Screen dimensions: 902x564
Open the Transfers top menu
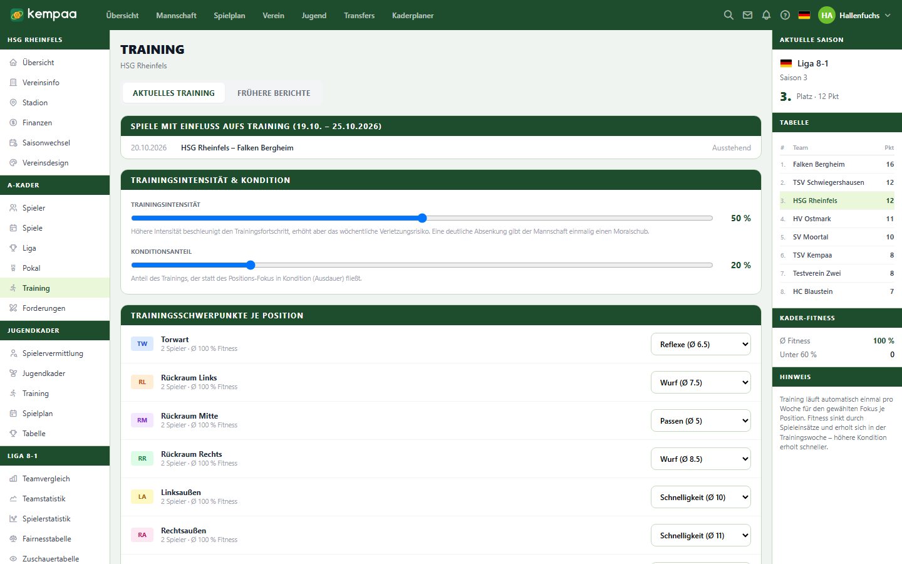(359, 15)
